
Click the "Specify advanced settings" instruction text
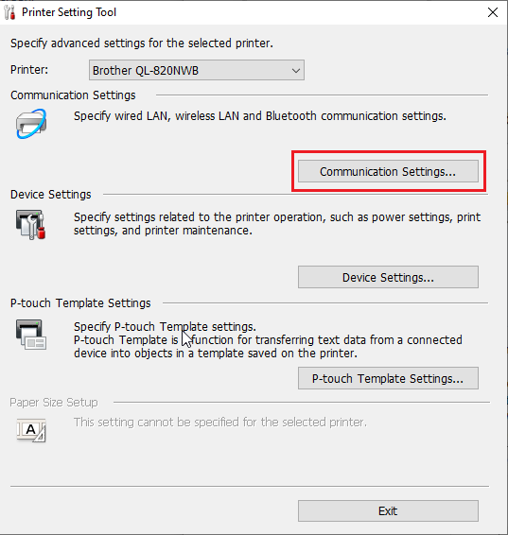tap(142, 43)
